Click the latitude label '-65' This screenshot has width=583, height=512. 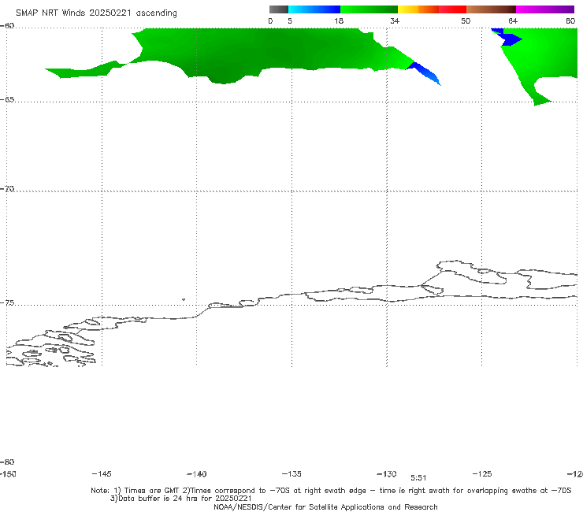coord(7,100)
